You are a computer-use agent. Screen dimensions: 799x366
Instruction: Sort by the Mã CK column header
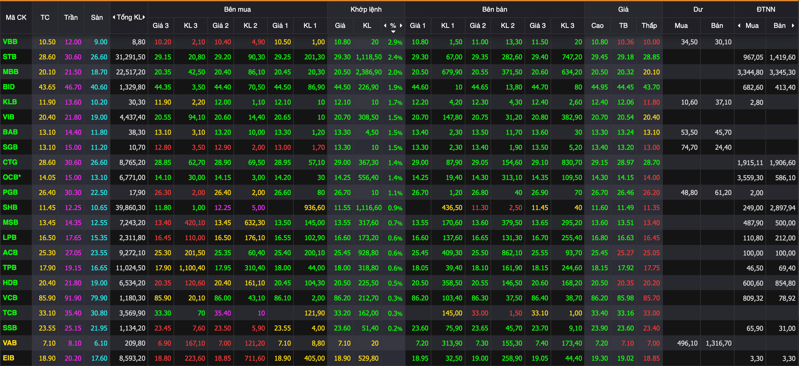[x=16, y=18]
